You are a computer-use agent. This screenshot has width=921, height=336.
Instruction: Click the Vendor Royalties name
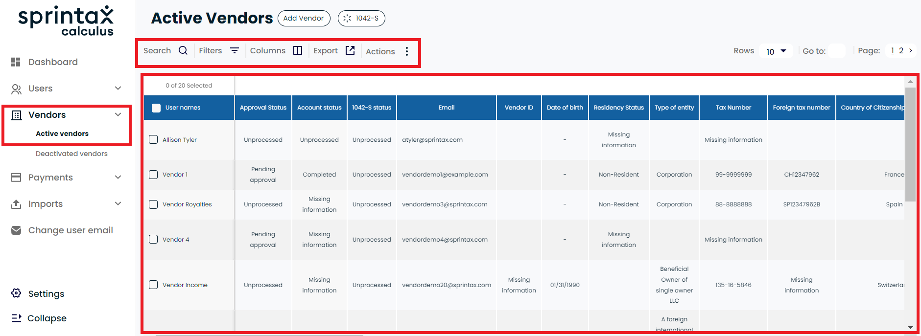tap(187, 204)
